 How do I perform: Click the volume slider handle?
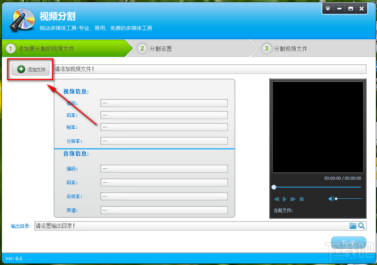tap(336, 199)
